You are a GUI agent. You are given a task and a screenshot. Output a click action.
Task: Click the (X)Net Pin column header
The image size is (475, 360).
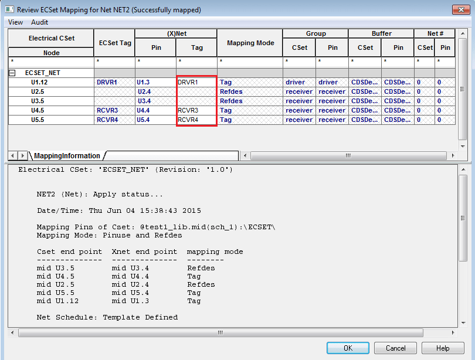pyautogui.click(x=156, y=47)
